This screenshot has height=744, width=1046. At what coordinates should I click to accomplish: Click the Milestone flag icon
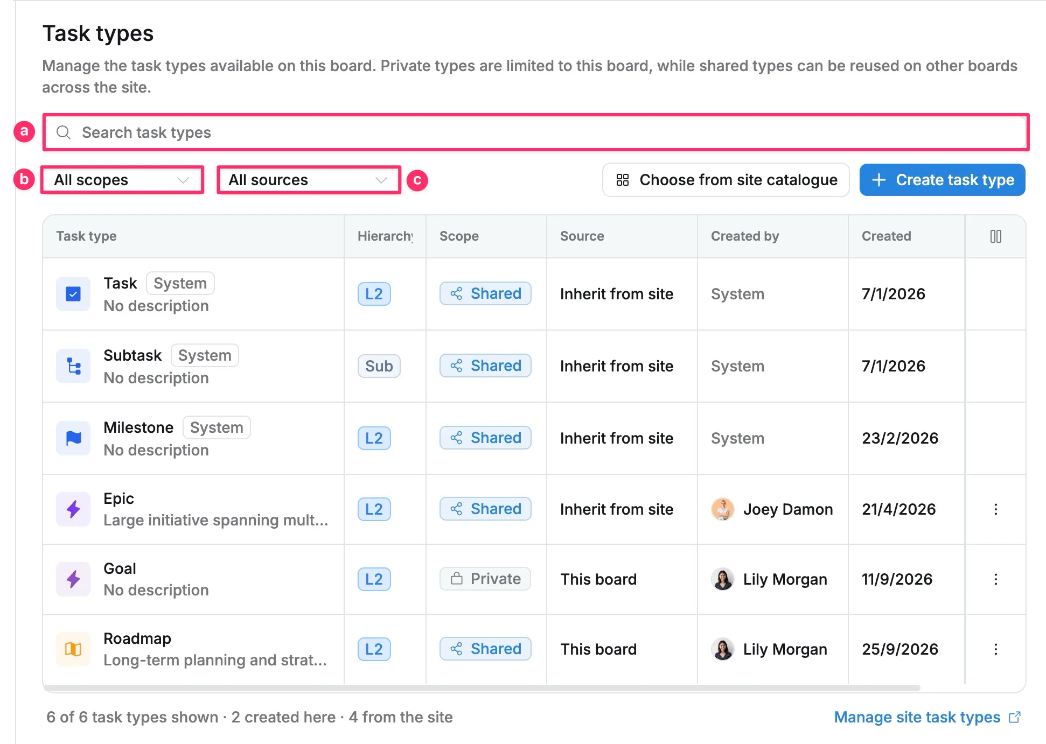tap(73, 438)
